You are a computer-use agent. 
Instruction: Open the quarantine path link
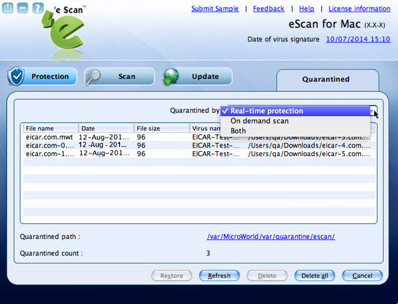point(271,237)
